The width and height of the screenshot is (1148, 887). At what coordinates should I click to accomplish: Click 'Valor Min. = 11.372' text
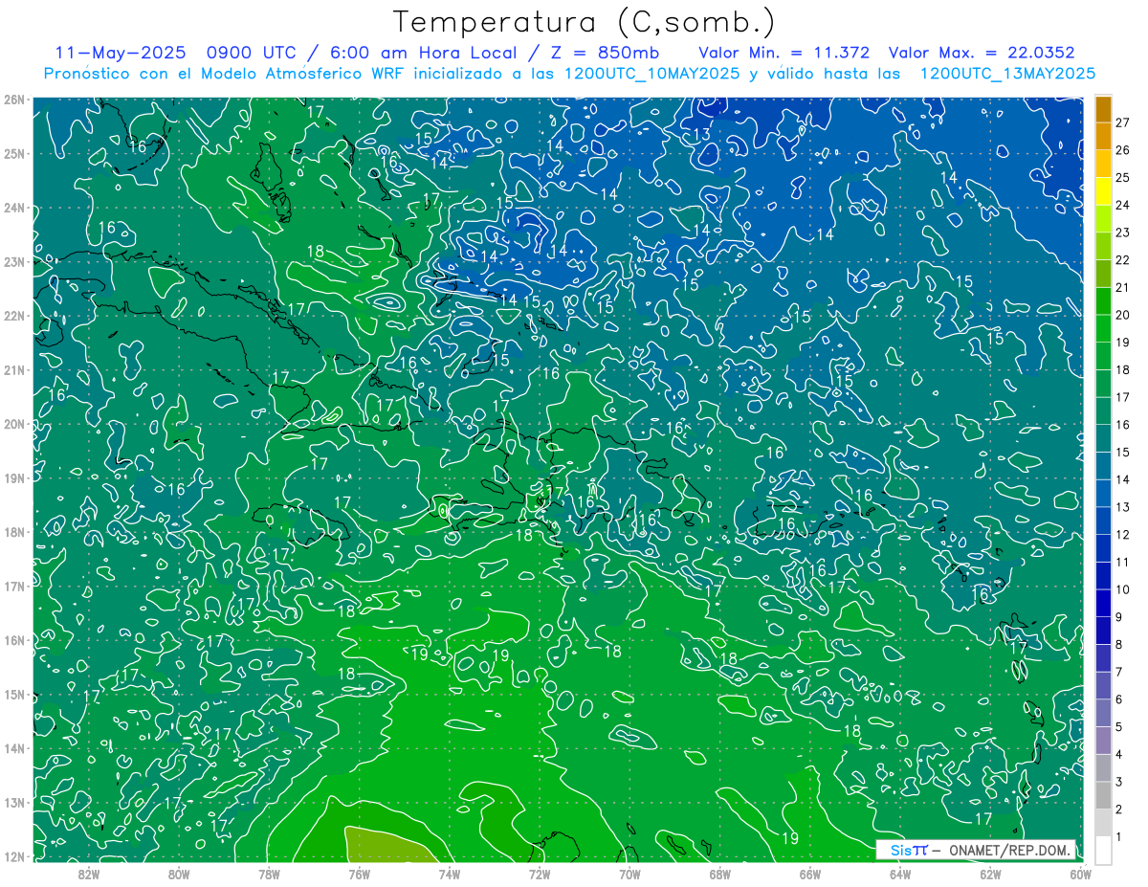pos(784,54)
